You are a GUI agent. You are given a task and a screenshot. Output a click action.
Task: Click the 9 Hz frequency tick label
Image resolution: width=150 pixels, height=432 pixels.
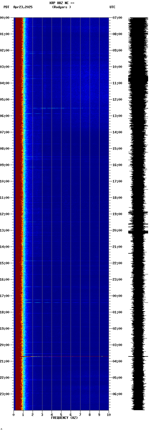pyautogui.click(x=99, y=415)
